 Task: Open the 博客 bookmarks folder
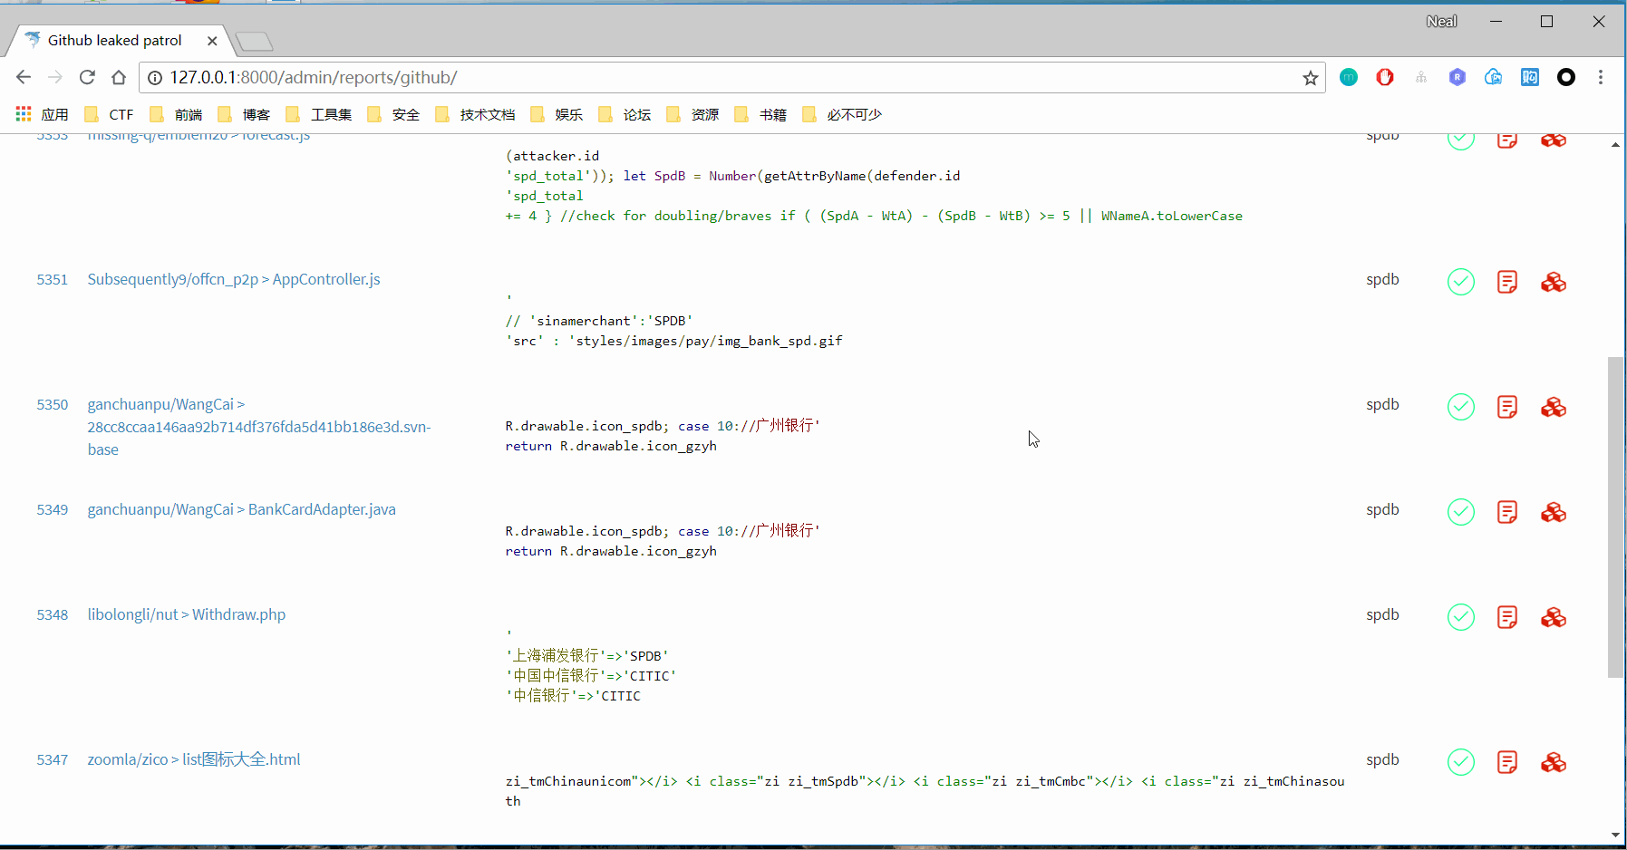[244, 114]
